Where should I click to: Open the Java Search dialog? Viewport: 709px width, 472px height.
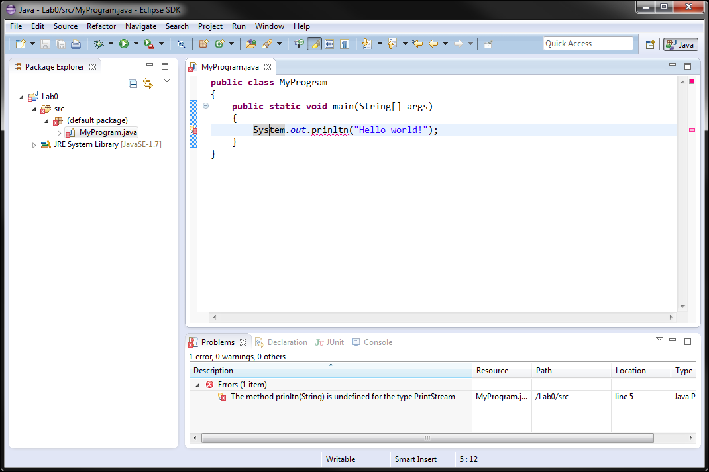[265, 44]
